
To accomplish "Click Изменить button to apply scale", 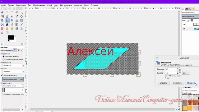I will 192,83.
